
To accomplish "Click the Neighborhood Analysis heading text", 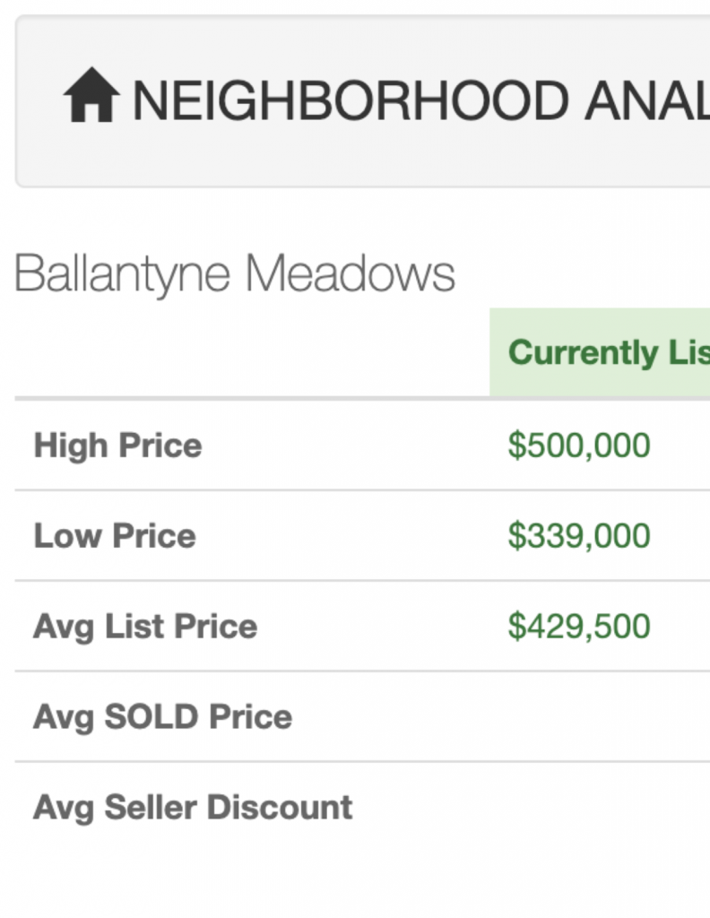I will tap(421, 100).
